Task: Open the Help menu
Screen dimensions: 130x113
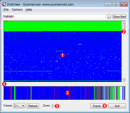Action: [29, 10]
